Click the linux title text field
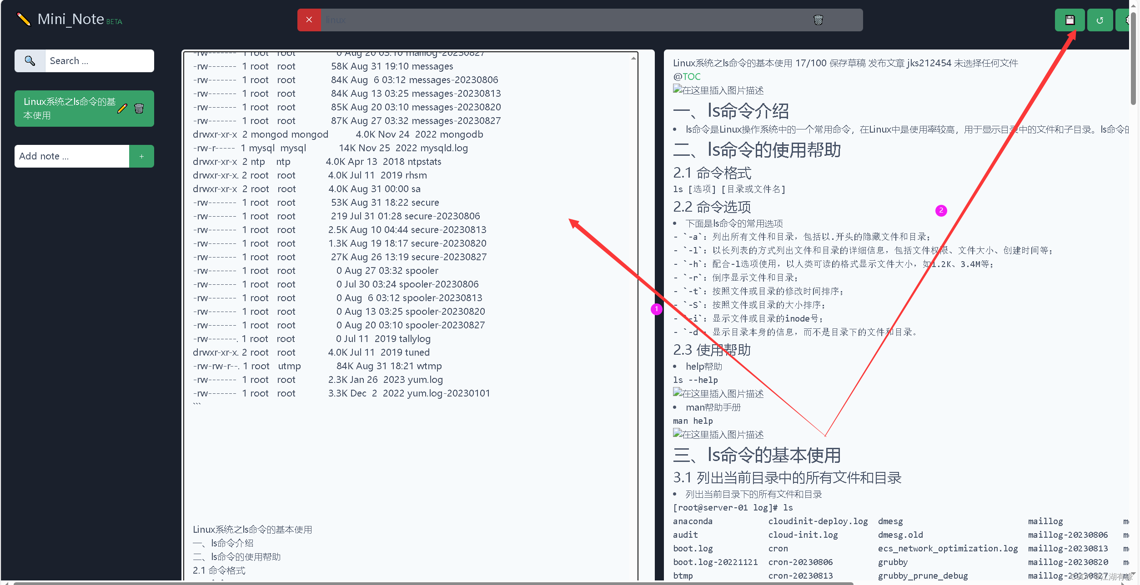Image resolution: width=1140 pixels, height=585 pixels. pos(564,20)
